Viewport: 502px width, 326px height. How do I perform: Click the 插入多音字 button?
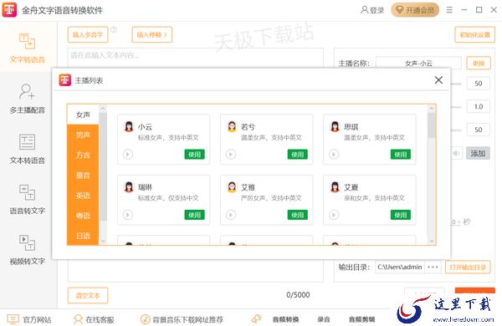click(x=88, y=34)
